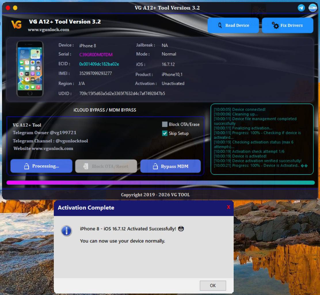Click the Block OTA/Reset button
This screenshot has height=295, width=320.
click(x=106, y=166)
